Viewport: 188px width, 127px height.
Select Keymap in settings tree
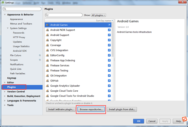[12, 78]
